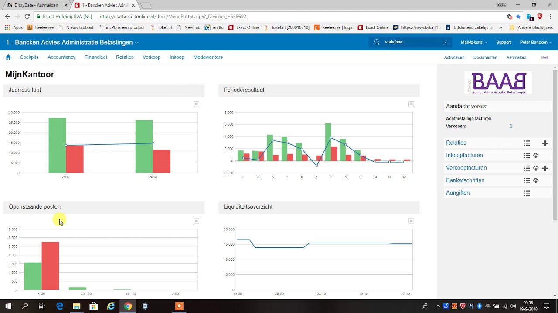
Task: Click the search magnifier icon
Action: pos(377,42)
